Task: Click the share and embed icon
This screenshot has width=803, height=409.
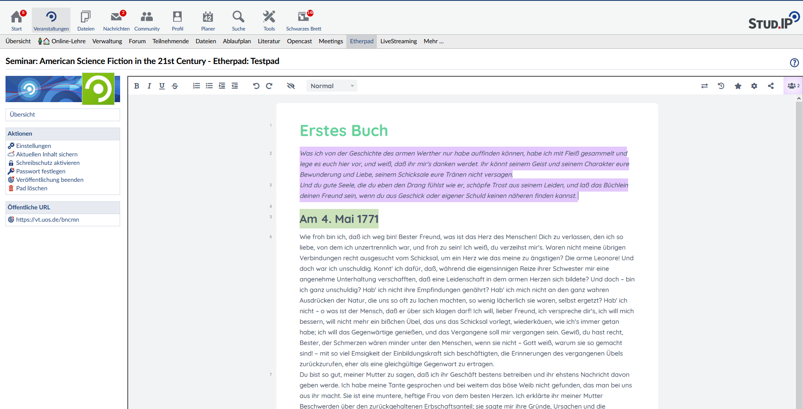Action: click(x=771, y=86)
